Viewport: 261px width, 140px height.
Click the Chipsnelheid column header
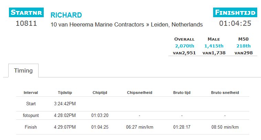(x=139, y=93)
